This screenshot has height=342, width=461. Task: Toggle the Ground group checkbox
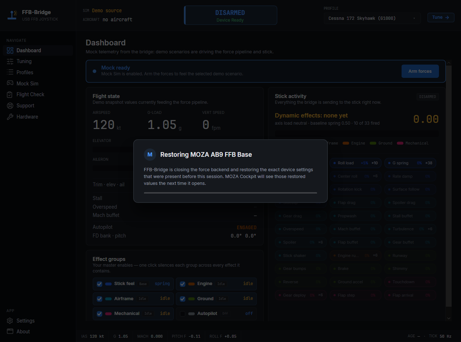pyautogui.click(x=183, y=299)
